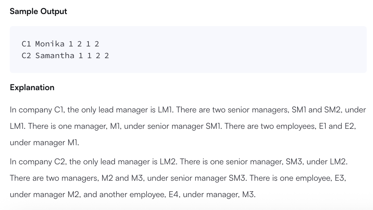373x210 pixels.
Task: Click the numbers '1 2 1 2' in output
Action: 84,44
